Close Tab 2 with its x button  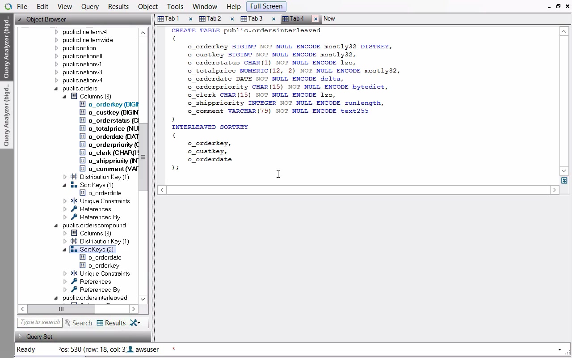232,19
